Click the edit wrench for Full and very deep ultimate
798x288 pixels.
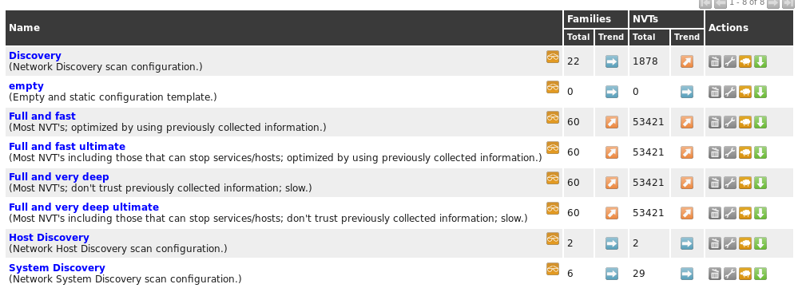click(730, 213)
